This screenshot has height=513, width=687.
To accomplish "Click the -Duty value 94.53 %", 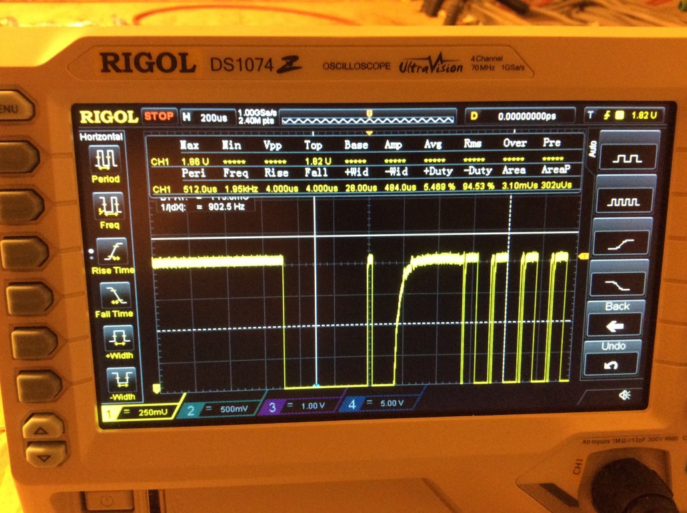I will pos(478,186).
